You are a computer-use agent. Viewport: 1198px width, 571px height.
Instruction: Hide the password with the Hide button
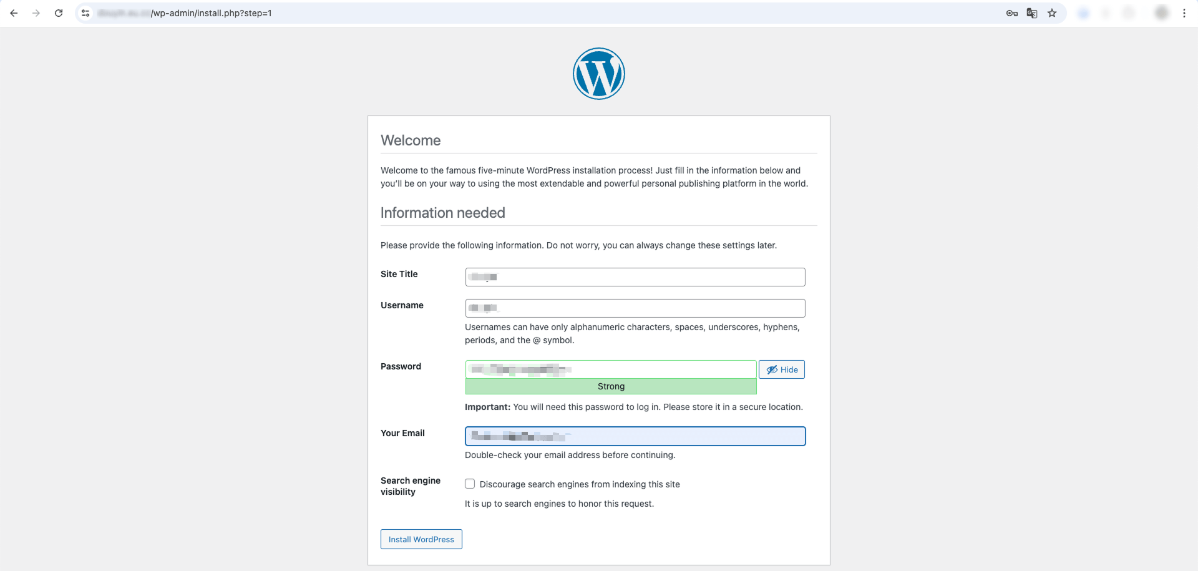click(x=782, y=369)
